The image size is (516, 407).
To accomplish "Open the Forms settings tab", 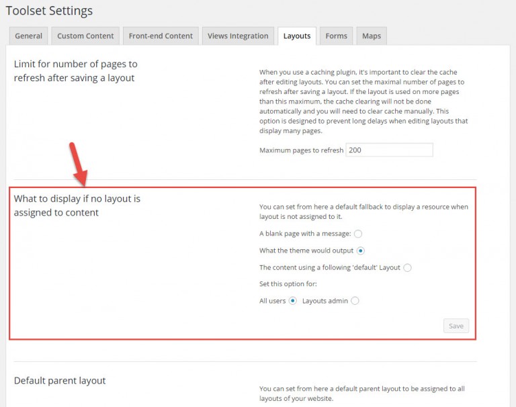I will pyautogui.click(x=336, y=36).
